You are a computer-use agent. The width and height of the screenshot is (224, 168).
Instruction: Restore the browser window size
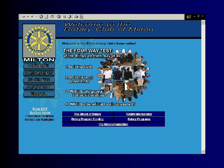[x=198, y=16]
